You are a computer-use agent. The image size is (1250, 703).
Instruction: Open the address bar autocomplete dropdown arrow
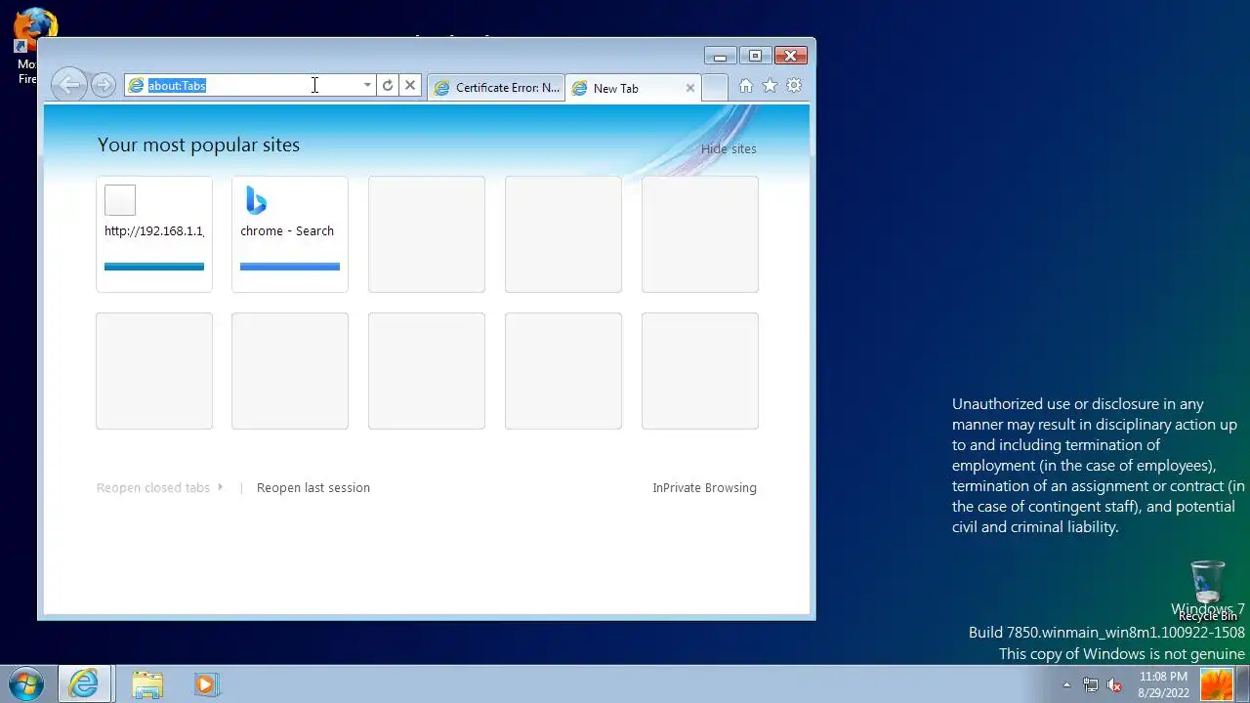tap(367, 86)
